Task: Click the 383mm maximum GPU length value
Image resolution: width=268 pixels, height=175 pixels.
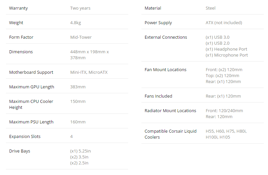Action: click(78, 87)
